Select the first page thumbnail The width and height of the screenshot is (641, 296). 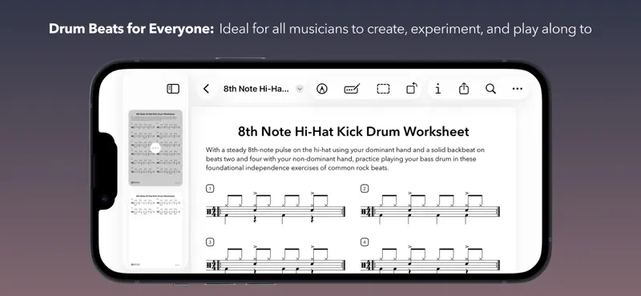point(155,148)
